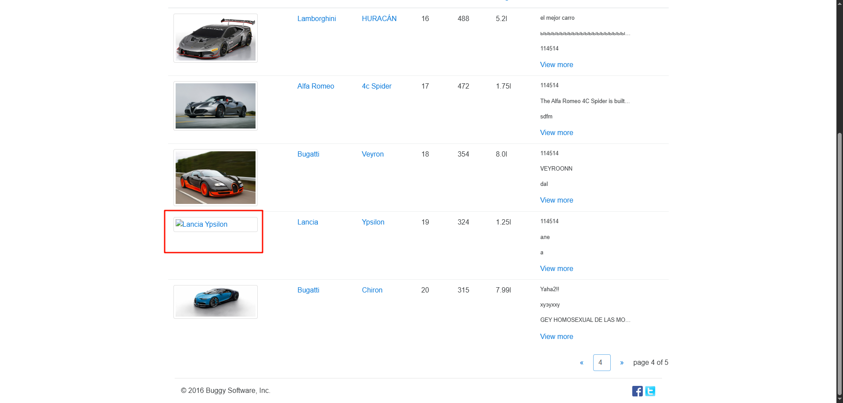This screenshot has width=843, height=403.
Task: View more comments for Bugatti Chiron
Action: pyautogui.click(x=556, y=336)
